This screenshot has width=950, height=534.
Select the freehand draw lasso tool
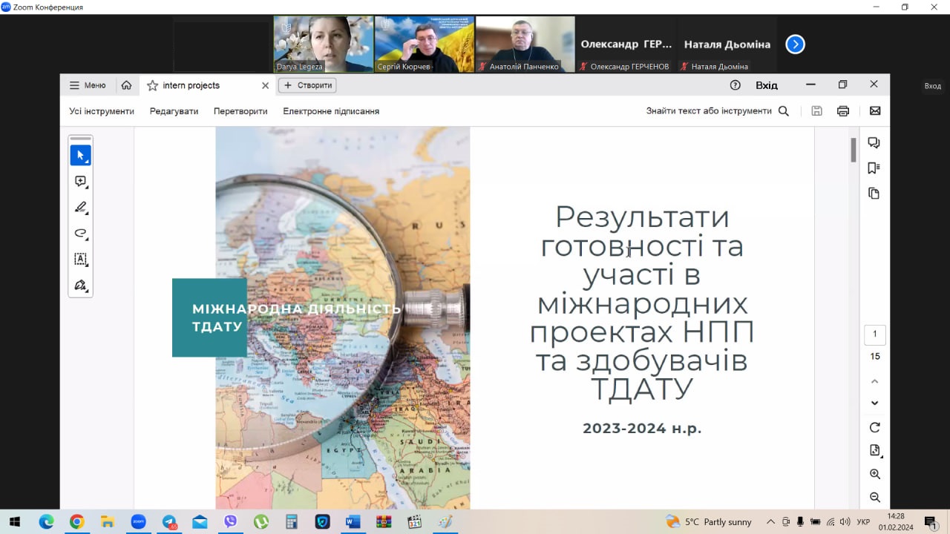pos(80,234)
